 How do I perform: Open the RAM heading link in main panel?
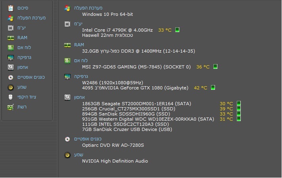pyautogui.click(x=79, y=45)
